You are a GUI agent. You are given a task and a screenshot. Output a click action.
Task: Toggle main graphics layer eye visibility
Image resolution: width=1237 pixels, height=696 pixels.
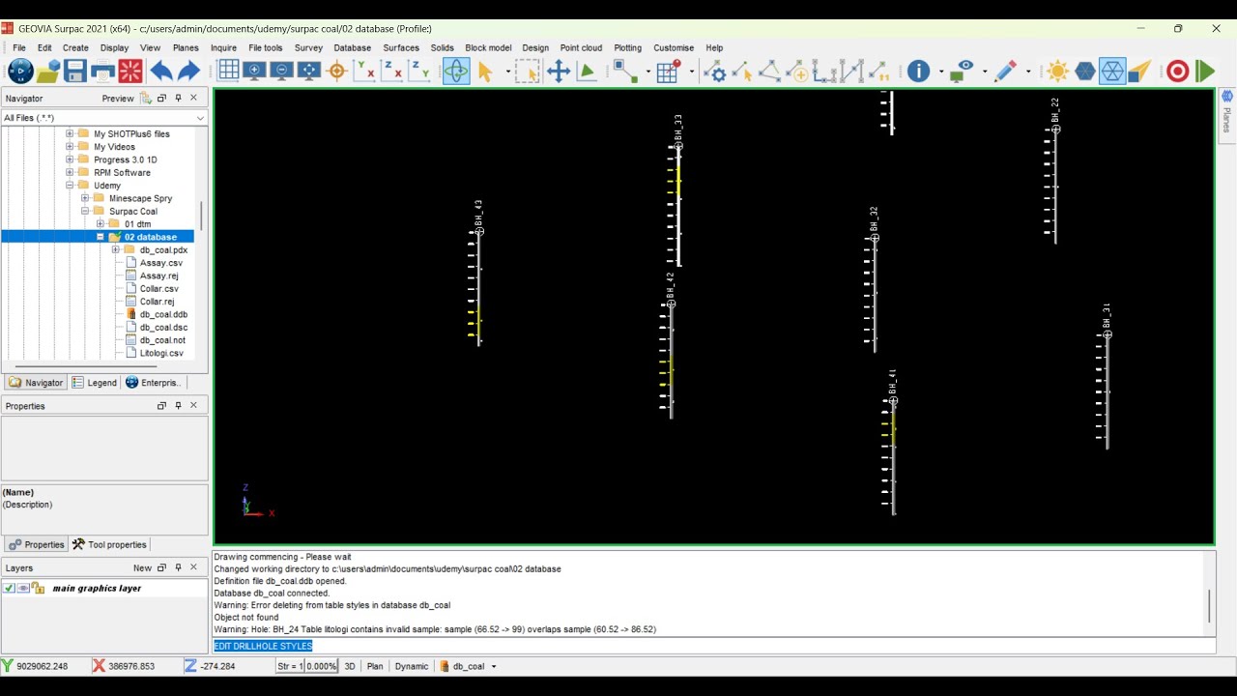[x=23, y=588]
